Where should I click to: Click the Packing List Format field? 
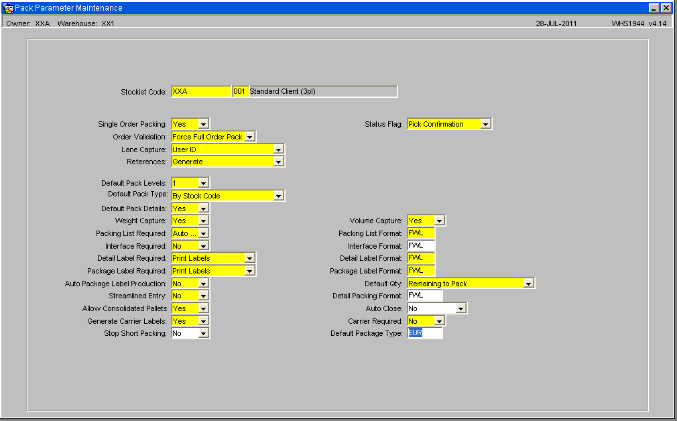(x=421, y=233)
